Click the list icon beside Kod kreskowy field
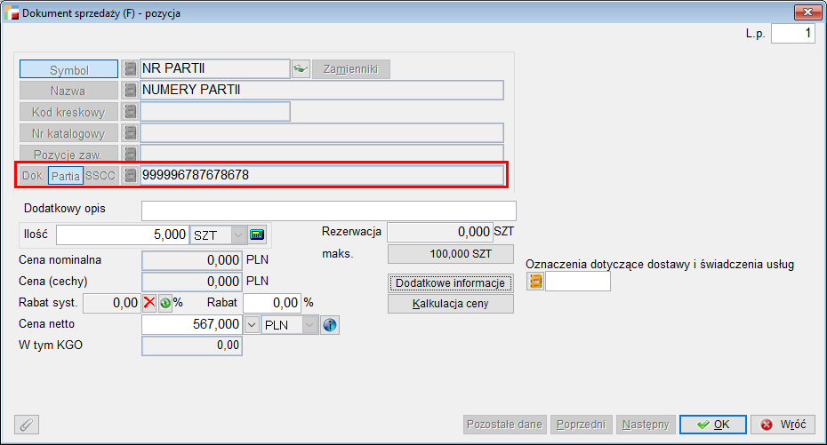This screenshot has width=827, height=445. 130,112
